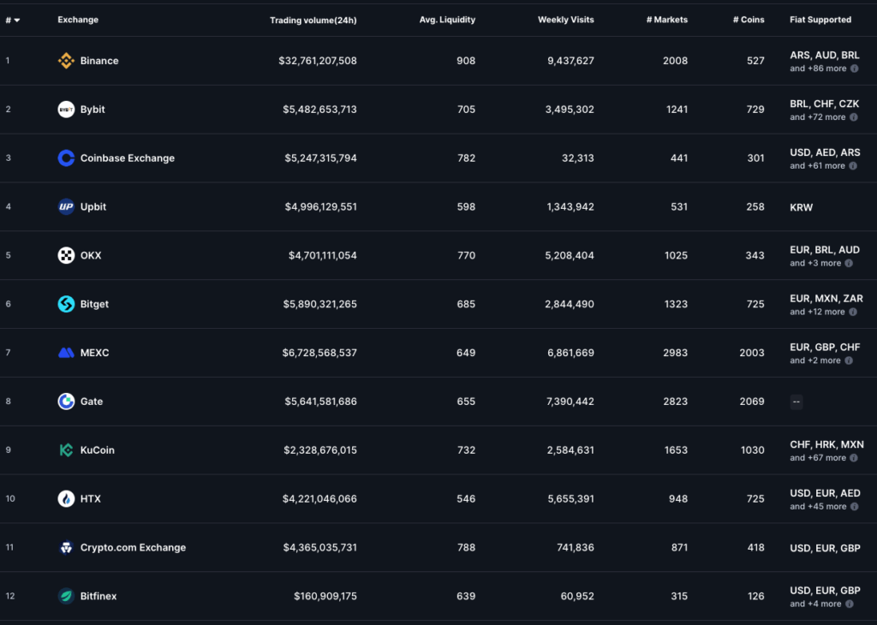Show fiat info icon for Binance
This screenshot has width=877, height=625.
[x=854, y=68]
